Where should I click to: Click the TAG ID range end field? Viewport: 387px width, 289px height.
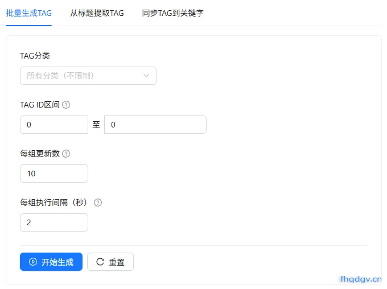click(x=155, y=125)
